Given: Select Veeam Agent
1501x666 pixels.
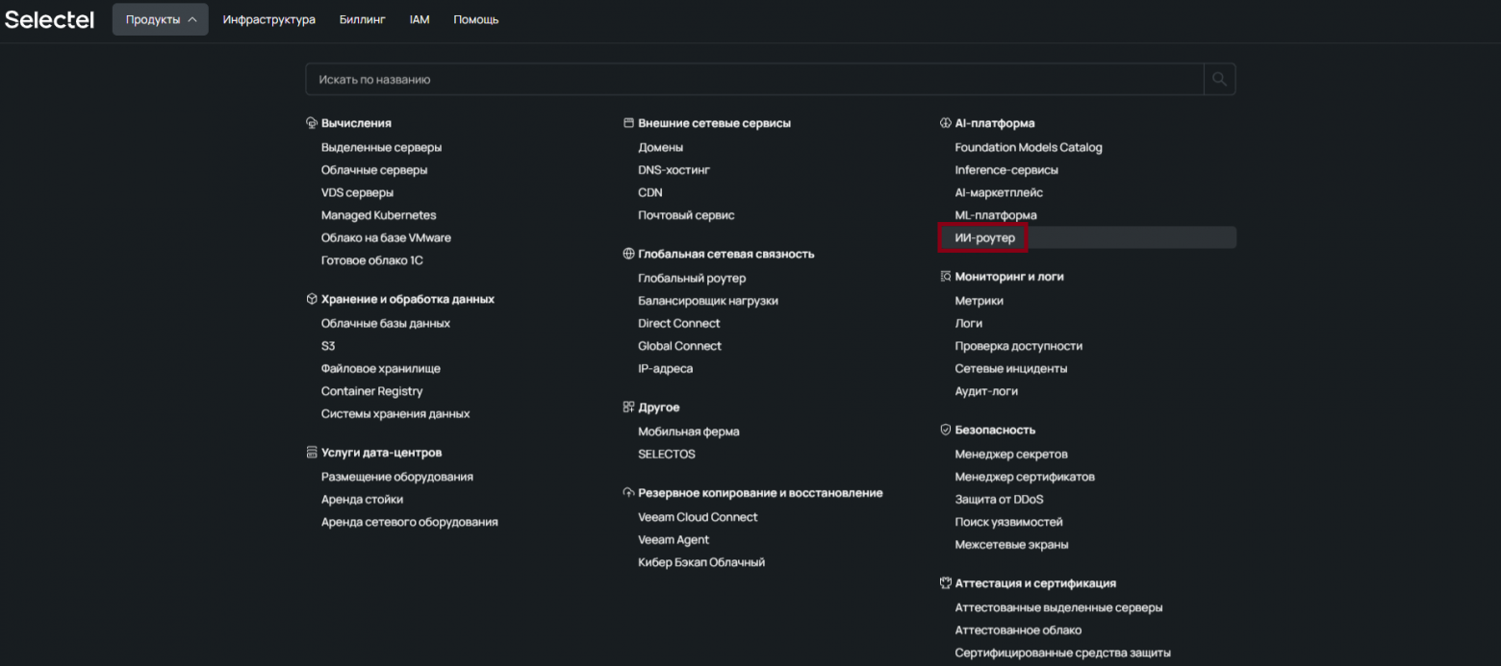Looking at the screenshot, I should click(x=674, y=539).
